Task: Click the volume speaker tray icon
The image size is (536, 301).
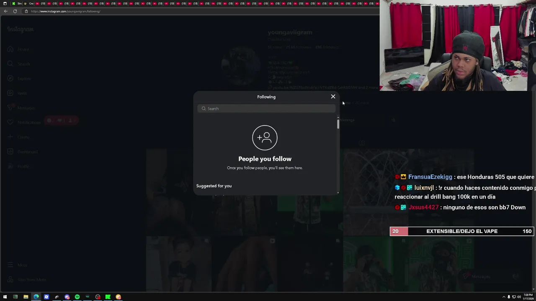Action: tap(519, 297)
